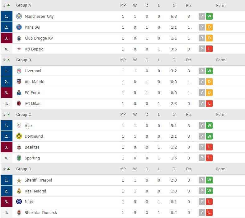Sort Group D by rank arrow
245x218 pixels.
coord(8,169)
